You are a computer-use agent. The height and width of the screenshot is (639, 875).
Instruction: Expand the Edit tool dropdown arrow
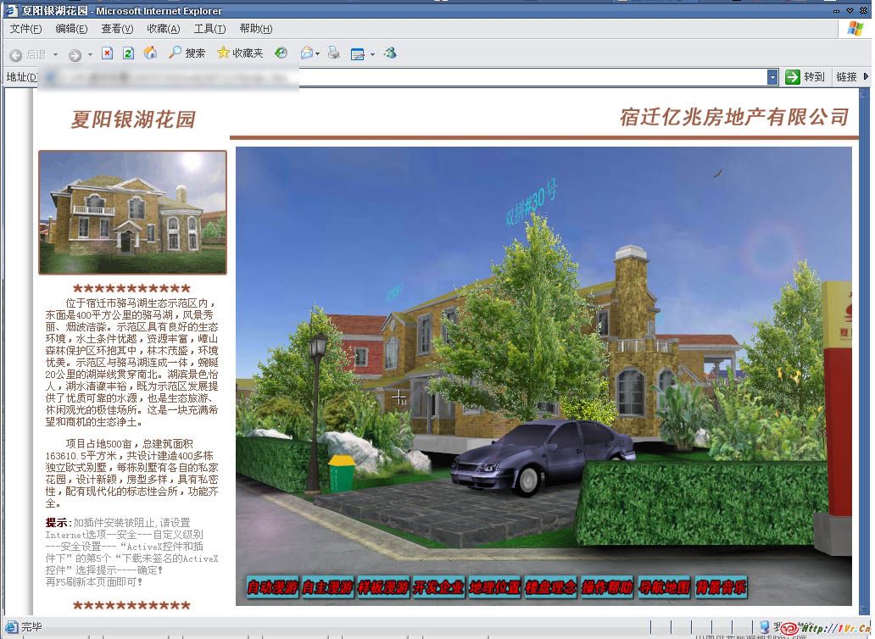(x=372, y=54)
